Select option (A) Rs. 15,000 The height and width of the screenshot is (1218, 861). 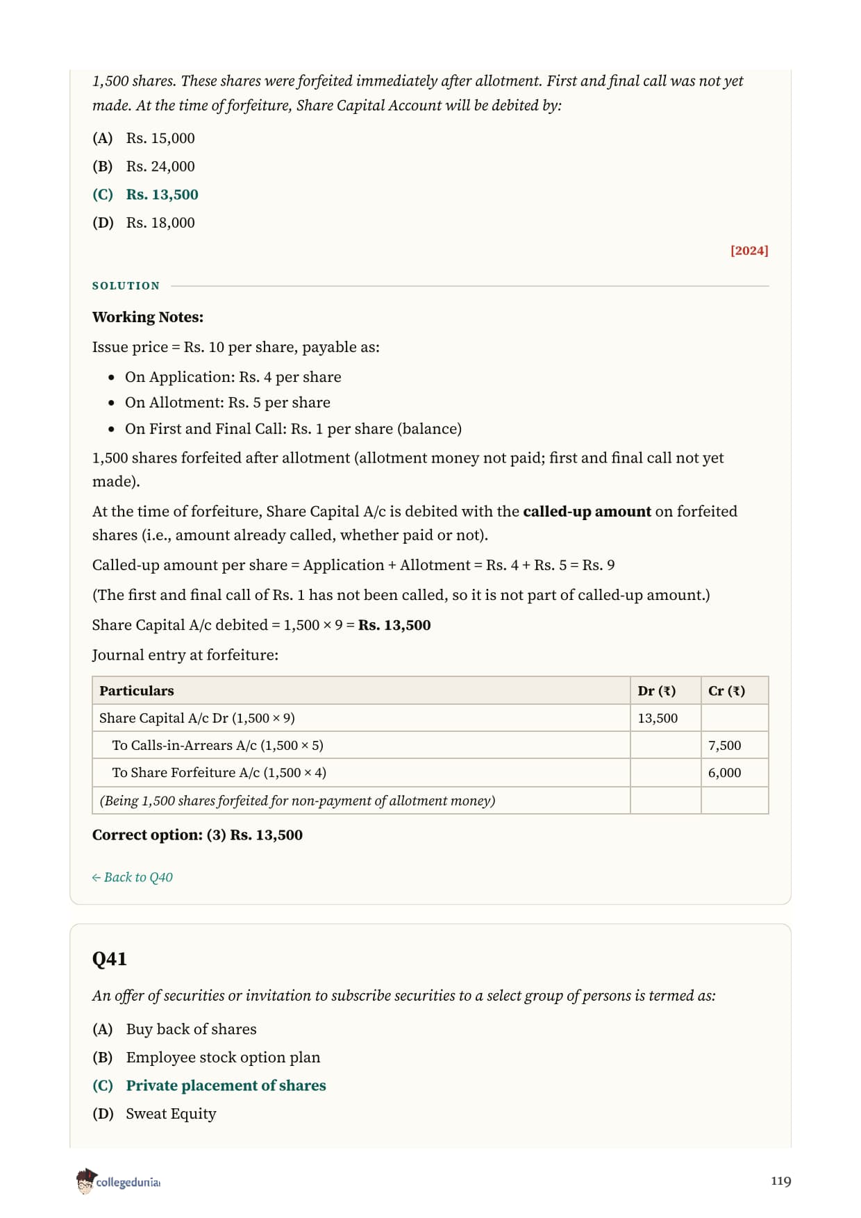[x=144, y=138]
